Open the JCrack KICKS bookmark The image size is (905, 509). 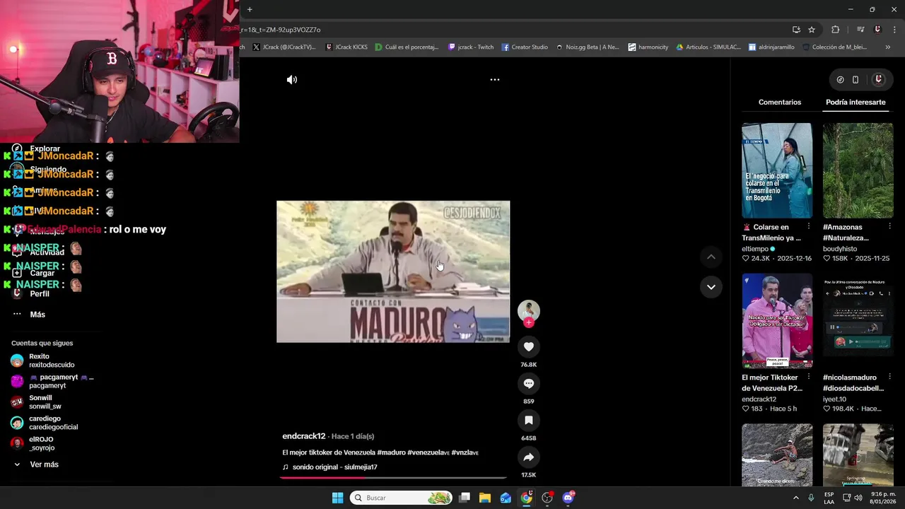(x=346, y=47)
